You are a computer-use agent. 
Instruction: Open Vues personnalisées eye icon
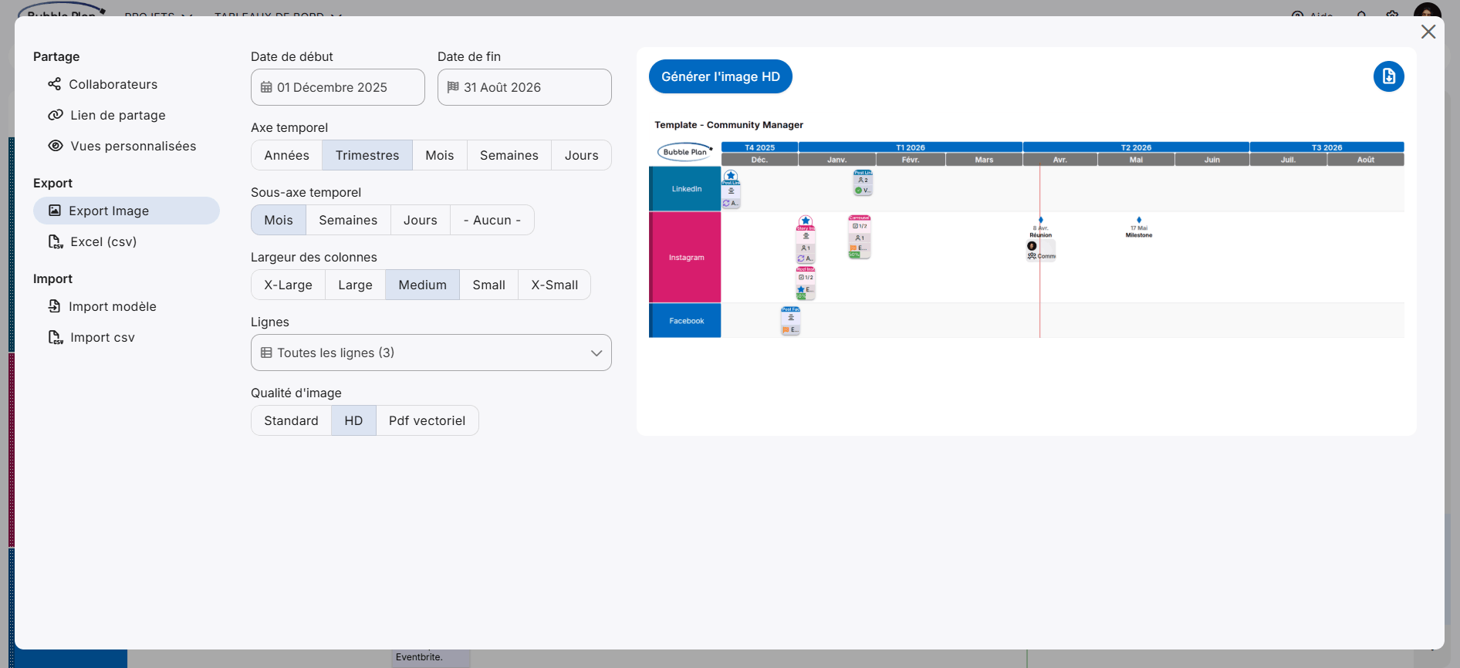pyautogui.click(x=56, y=146)
